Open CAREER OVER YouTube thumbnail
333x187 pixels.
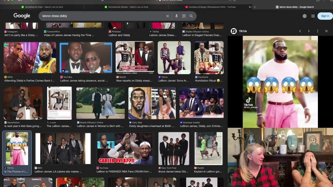(125, 149)
